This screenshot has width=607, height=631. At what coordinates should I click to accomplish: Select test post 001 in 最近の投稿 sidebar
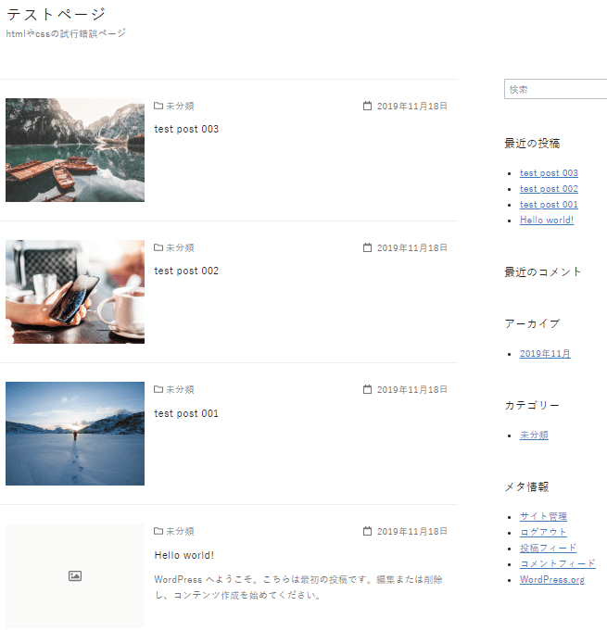pos(549,205)
